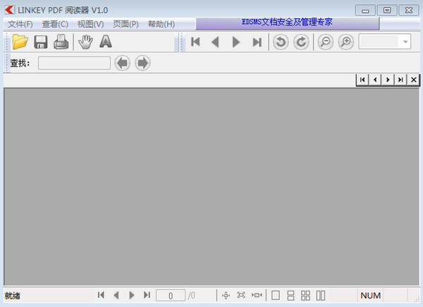Go to first page in top toolbar
Viewport: 423px width, 307px height.
pos(195,42)
